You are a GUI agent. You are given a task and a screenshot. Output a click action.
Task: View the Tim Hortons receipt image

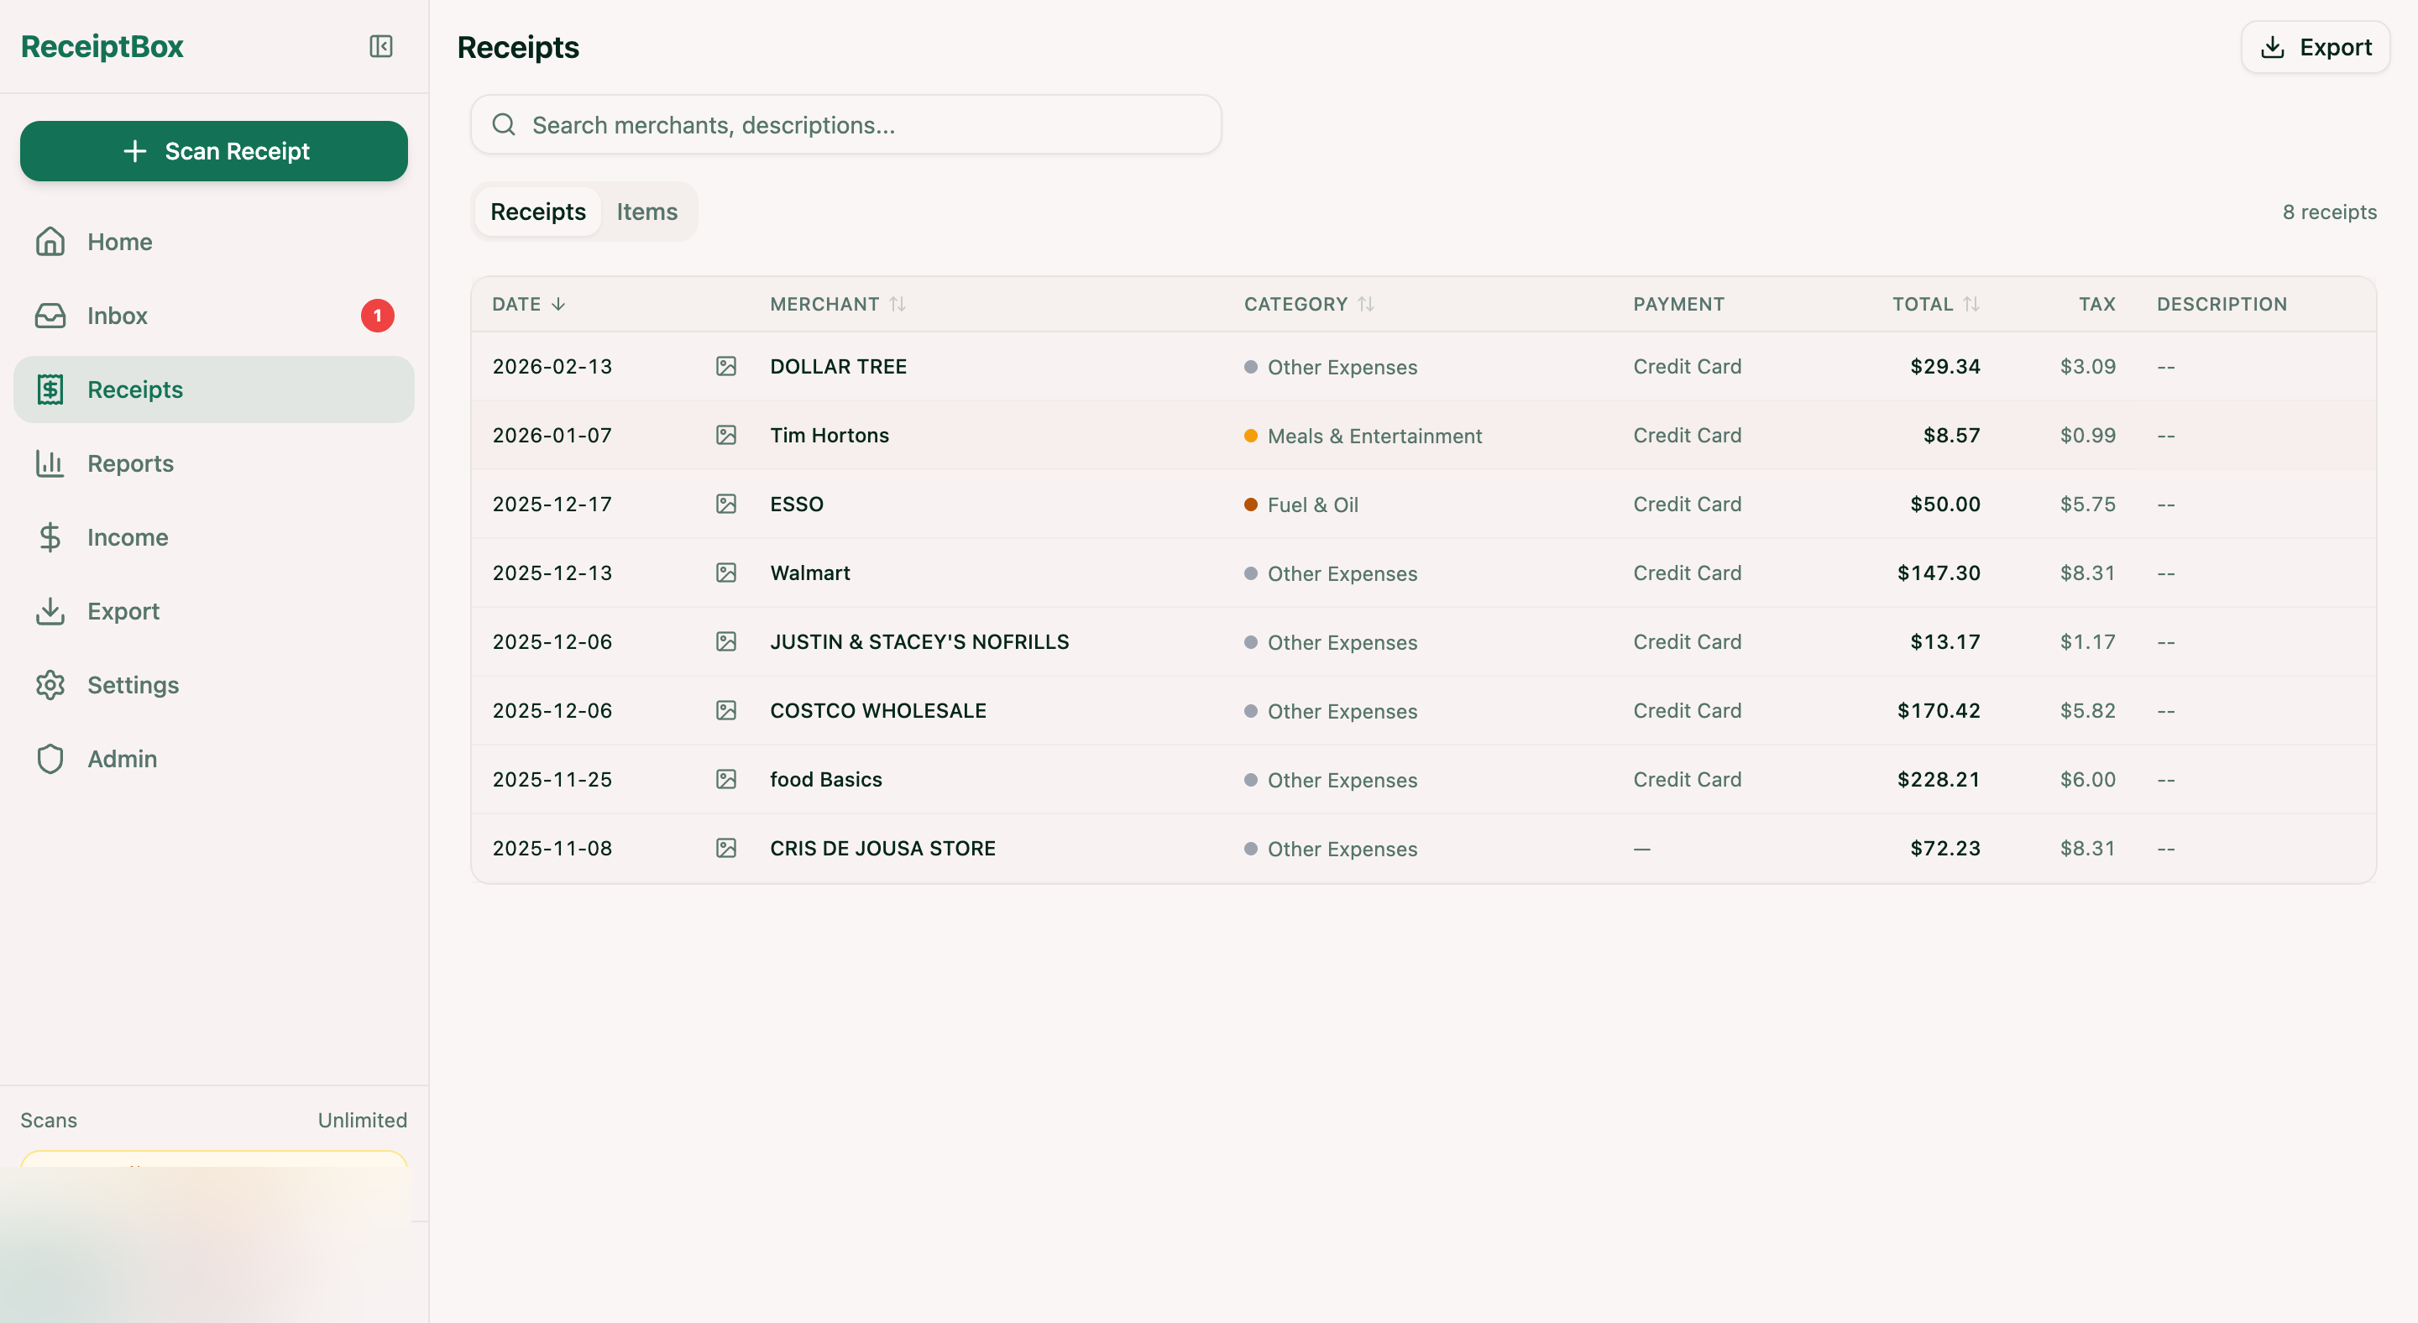click(x=726, y=435)
